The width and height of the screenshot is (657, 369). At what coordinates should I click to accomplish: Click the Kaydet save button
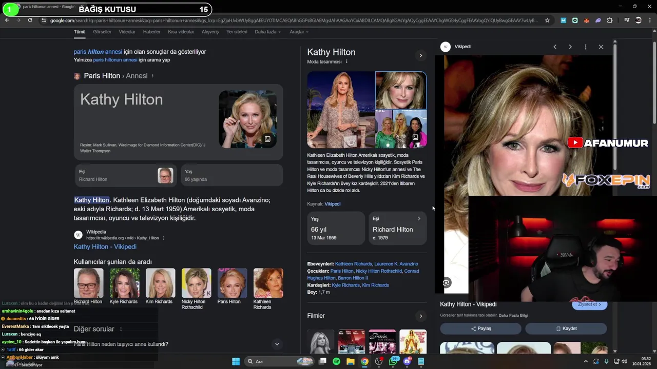pyautogui.click(x=566, y=329)
